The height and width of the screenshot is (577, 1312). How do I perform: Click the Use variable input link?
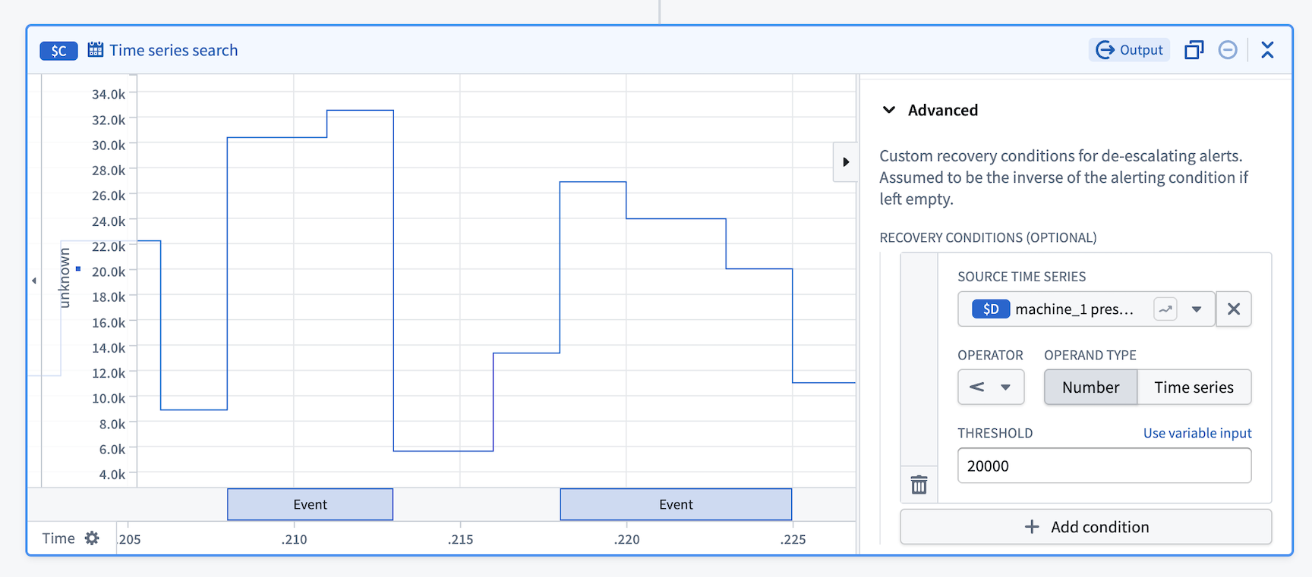[1197, 433]
